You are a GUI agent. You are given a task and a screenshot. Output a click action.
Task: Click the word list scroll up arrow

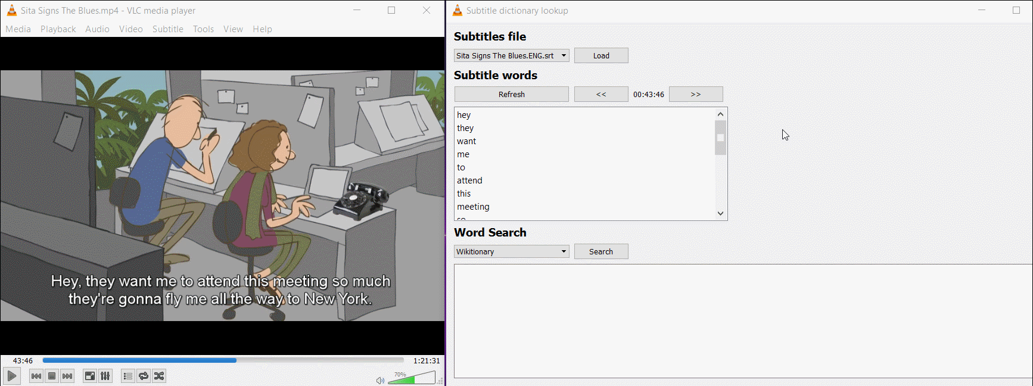coord(720,114)
